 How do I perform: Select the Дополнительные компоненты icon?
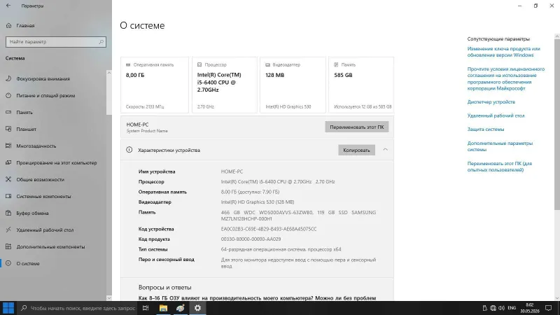click(8, 246)
